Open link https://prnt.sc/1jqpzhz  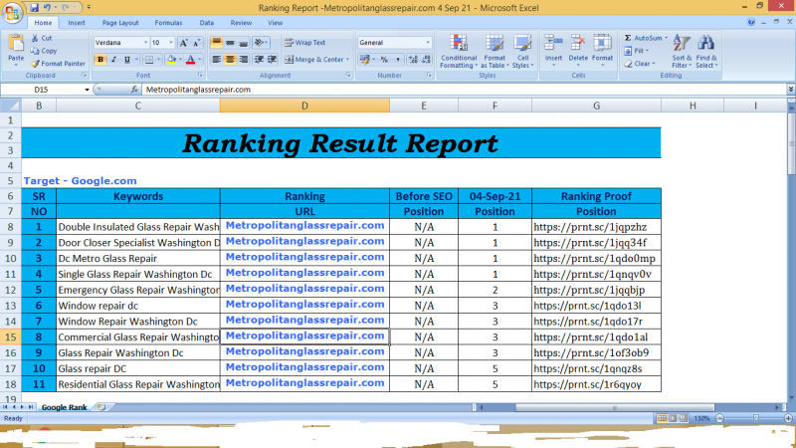(590, 227)
